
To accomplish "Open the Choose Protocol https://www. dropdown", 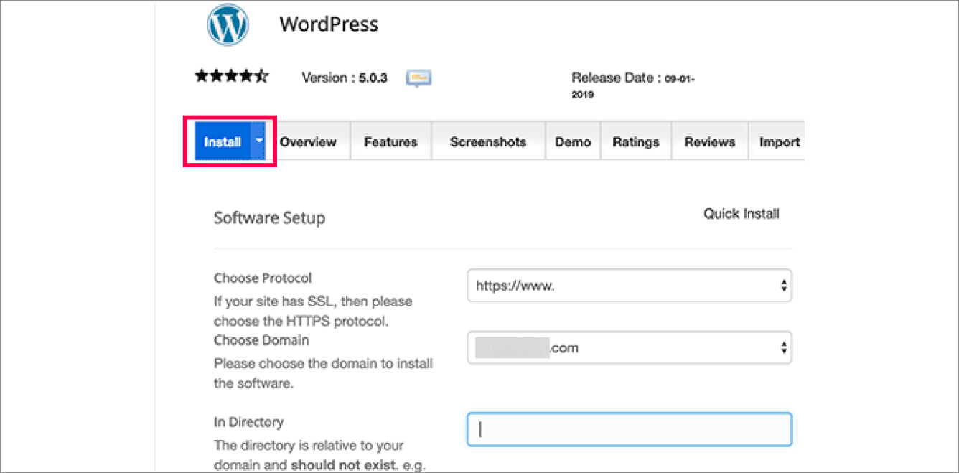I will click(x=630, y=286).
